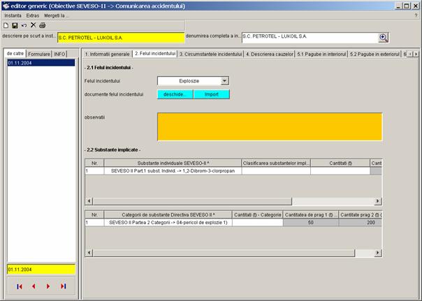Expand the Felul incidentului dropdown
This screenshot has width=422, height=301.
pos(224,81)
